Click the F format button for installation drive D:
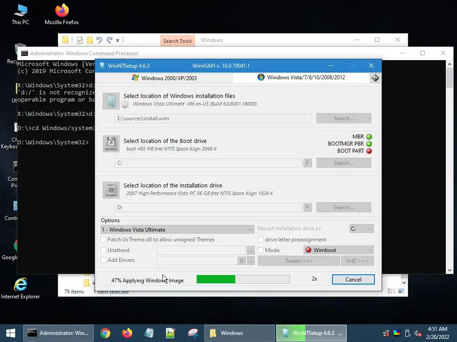Screen dimensions: 457x342 [307, 208]
